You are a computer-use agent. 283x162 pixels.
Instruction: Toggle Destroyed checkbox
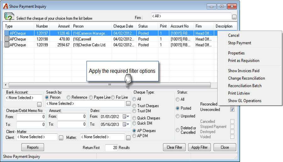pos(232,131)
